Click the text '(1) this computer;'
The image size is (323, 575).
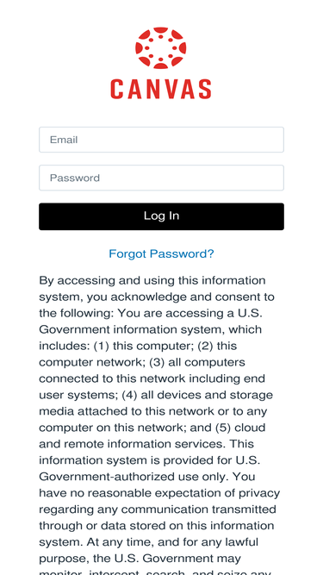coord(145,347)
